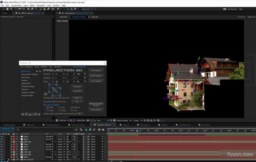Open the Composition menu

click(16, 5)
